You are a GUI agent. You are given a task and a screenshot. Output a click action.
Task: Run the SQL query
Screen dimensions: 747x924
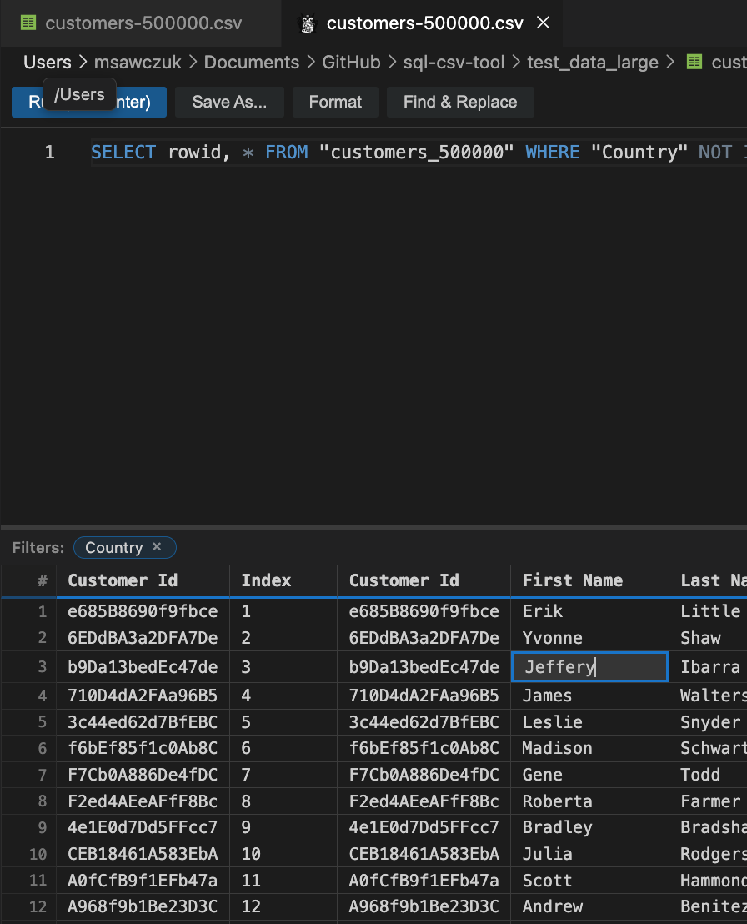(x=88, y=102)
